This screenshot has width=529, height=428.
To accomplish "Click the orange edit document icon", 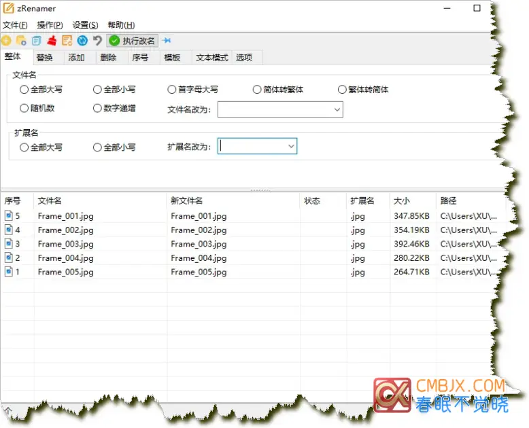I will 67,41.
